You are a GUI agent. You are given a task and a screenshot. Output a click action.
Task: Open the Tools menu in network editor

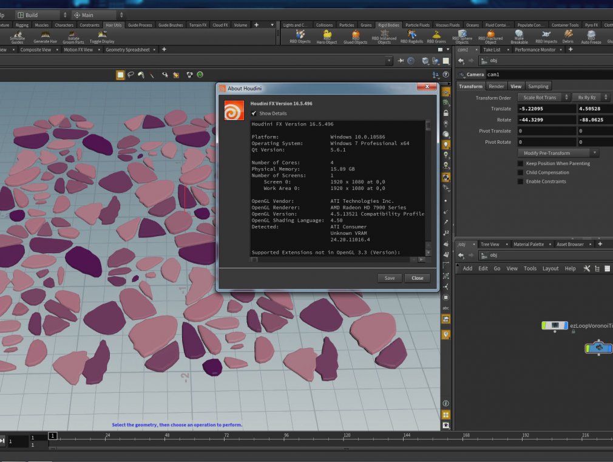(x=530, y=268)
